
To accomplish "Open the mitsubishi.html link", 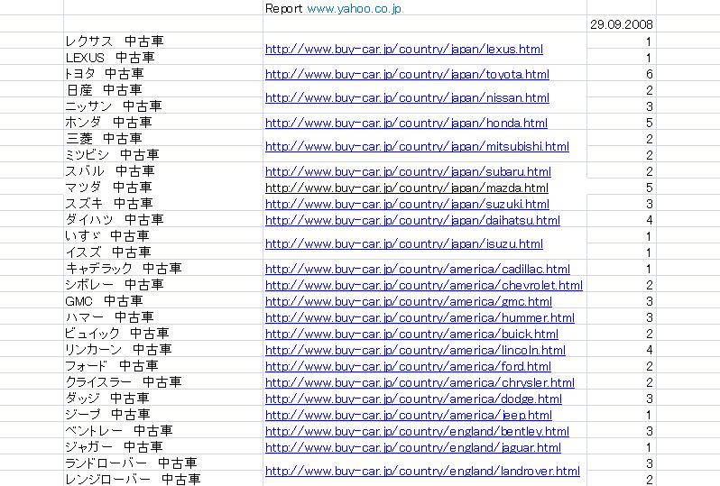I will click(x=417, y=146).
